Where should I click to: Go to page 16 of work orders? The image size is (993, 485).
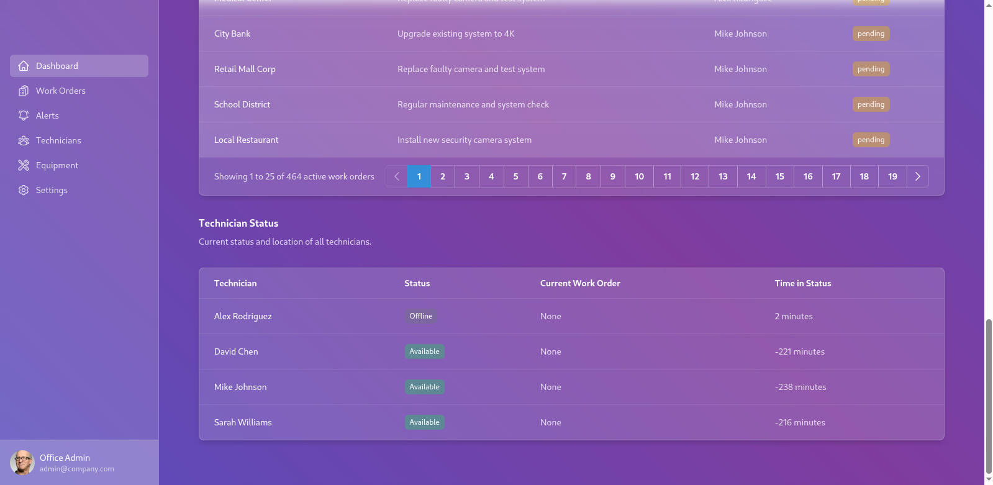(808, 176)
